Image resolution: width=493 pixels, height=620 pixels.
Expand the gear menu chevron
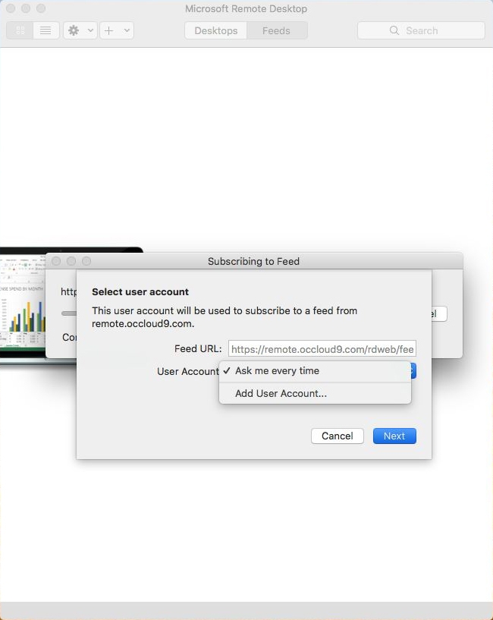coord(90,30)
